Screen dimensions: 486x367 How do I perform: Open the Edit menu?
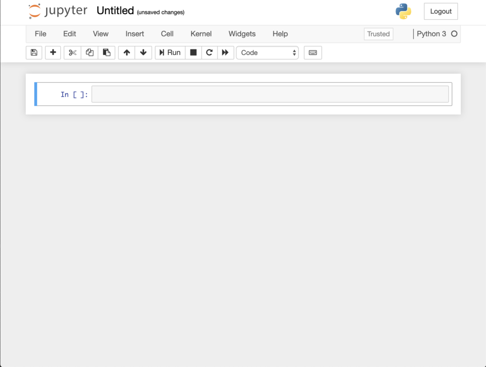coord(70,34)
